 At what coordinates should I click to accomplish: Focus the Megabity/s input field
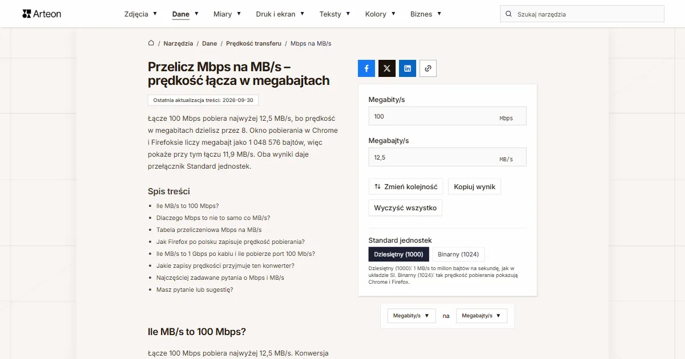point(448,116)
